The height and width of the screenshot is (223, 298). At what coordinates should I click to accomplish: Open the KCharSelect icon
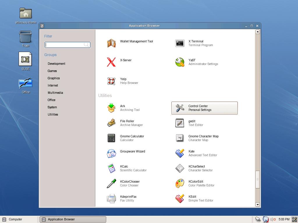pyautogui.click(x=180, y=168)
